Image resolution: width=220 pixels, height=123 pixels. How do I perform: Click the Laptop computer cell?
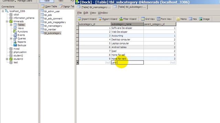[127, 43]
